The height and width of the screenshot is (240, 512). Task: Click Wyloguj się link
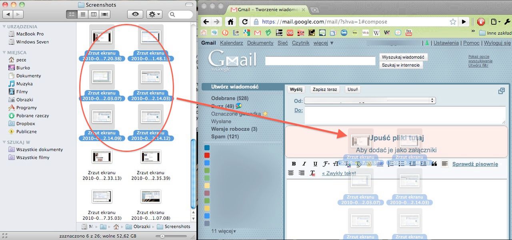(497, 43)
